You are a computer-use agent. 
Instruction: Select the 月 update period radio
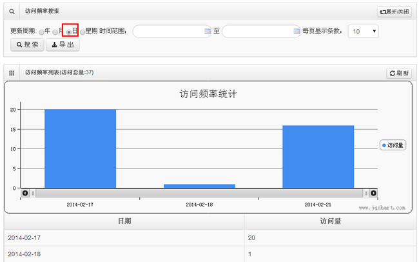(x=55, y=32)
